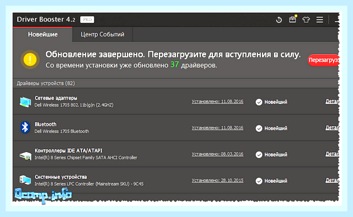This screenshot has width=353, height=217.
Task: Open Детали link for Системные устройства
Action: pyautogui.click(x=332, y=180)
